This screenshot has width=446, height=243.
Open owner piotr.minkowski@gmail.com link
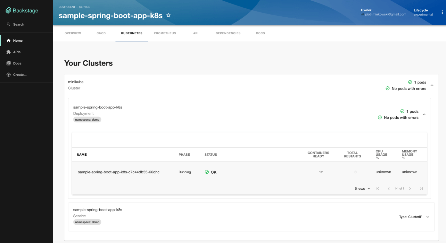click(x=385, y=14)
